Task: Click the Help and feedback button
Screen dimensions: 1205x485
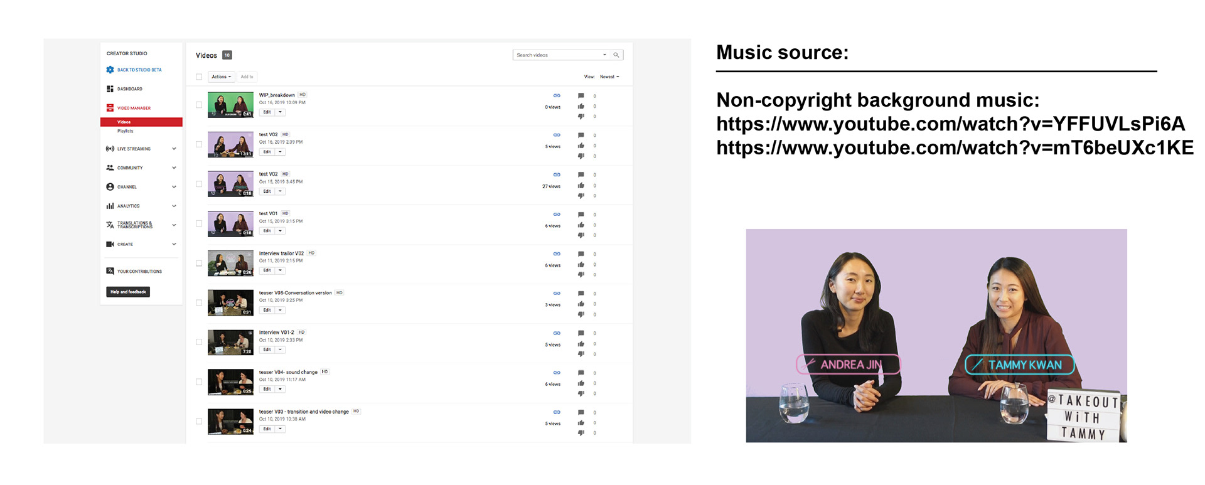Action: tap(128, 292)
